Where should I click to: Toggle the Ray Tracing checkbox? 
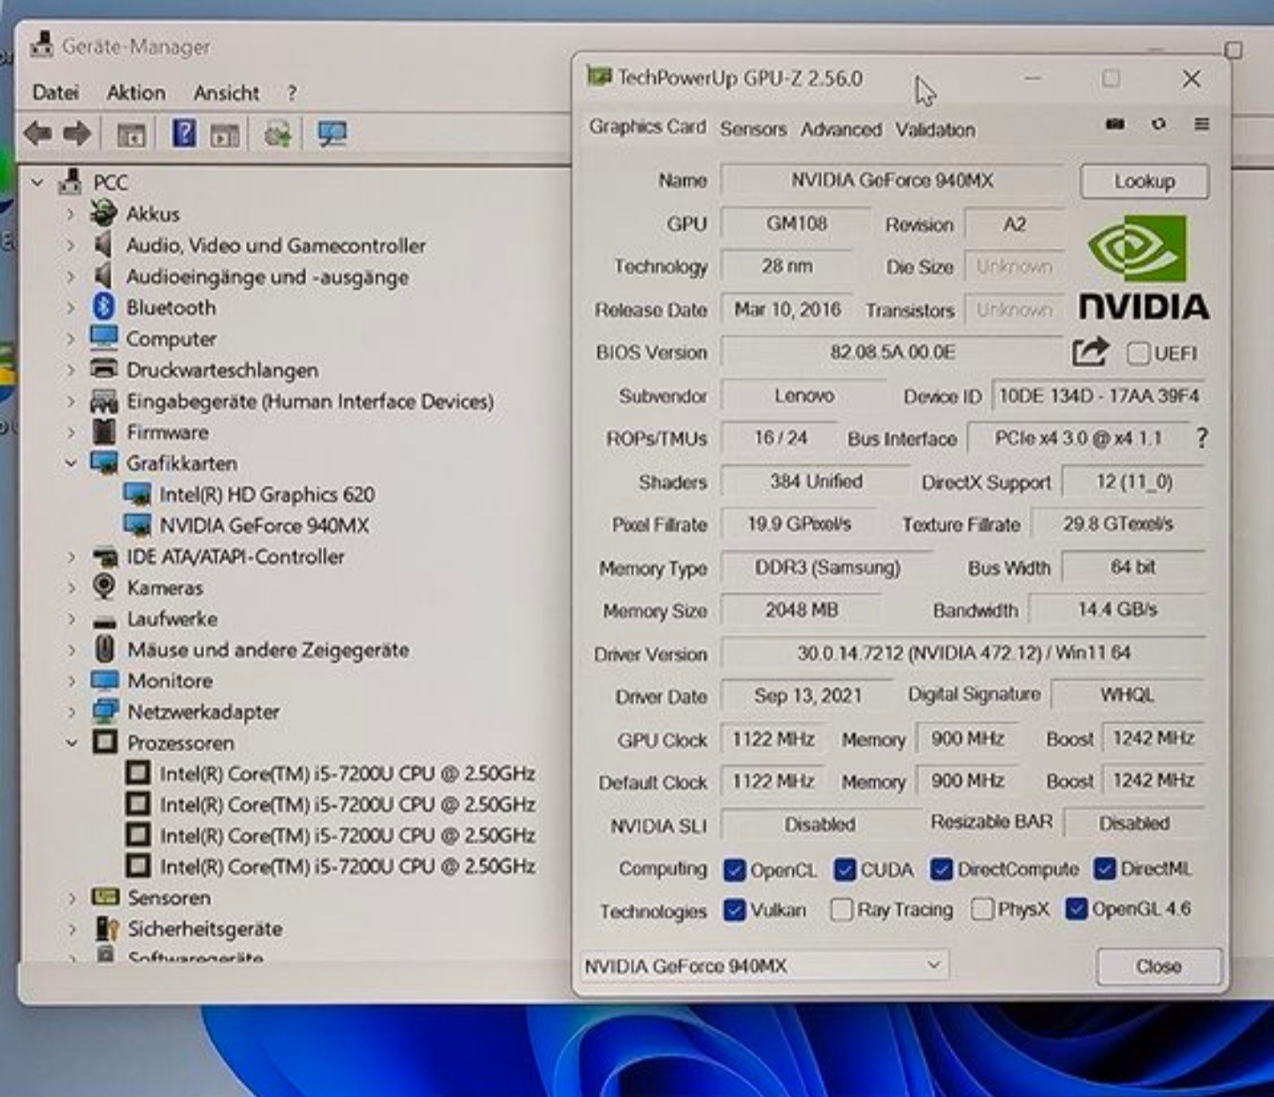coord(841,910)
